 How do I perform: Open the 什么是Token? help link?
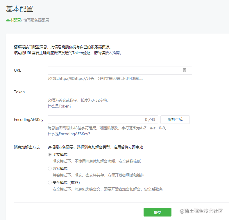[x=60, y=106]
